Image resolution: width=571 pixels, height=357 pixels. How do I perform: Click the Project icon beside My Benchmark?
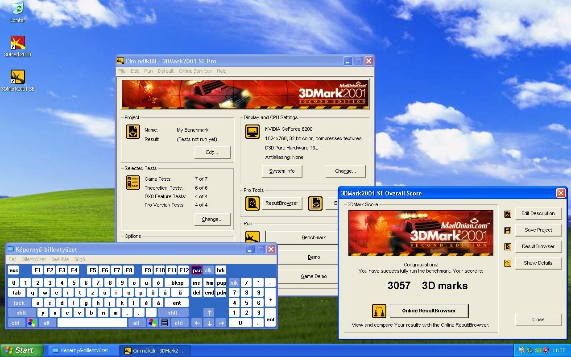tap(133, 131)
